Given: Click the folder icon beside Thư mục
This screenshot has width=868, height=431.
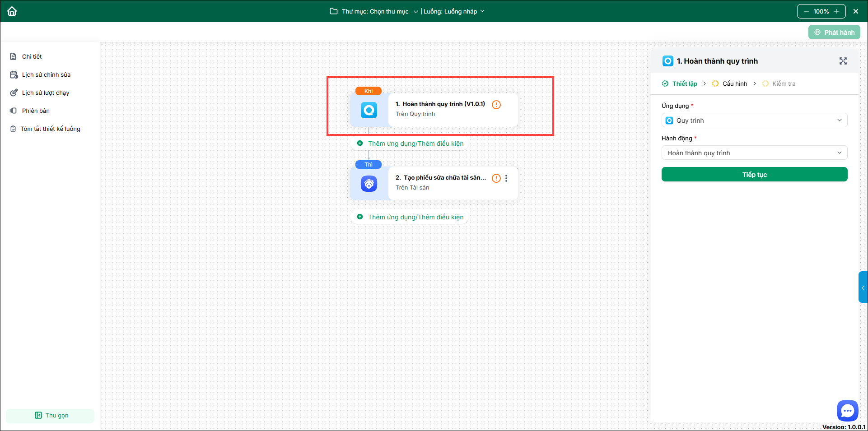Looking at the screenshot, I should point(334,11).
